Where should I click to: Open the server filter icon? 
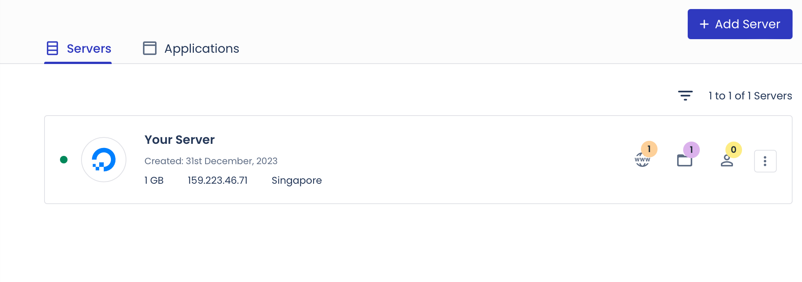[x=685, y=96]
